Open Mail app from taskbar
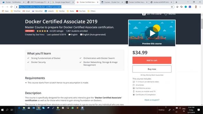 point(29,108)
